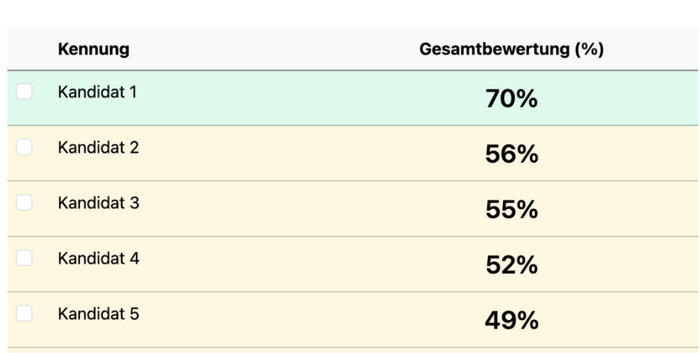Open the Kandidat 4 entry name

point(99,258)
